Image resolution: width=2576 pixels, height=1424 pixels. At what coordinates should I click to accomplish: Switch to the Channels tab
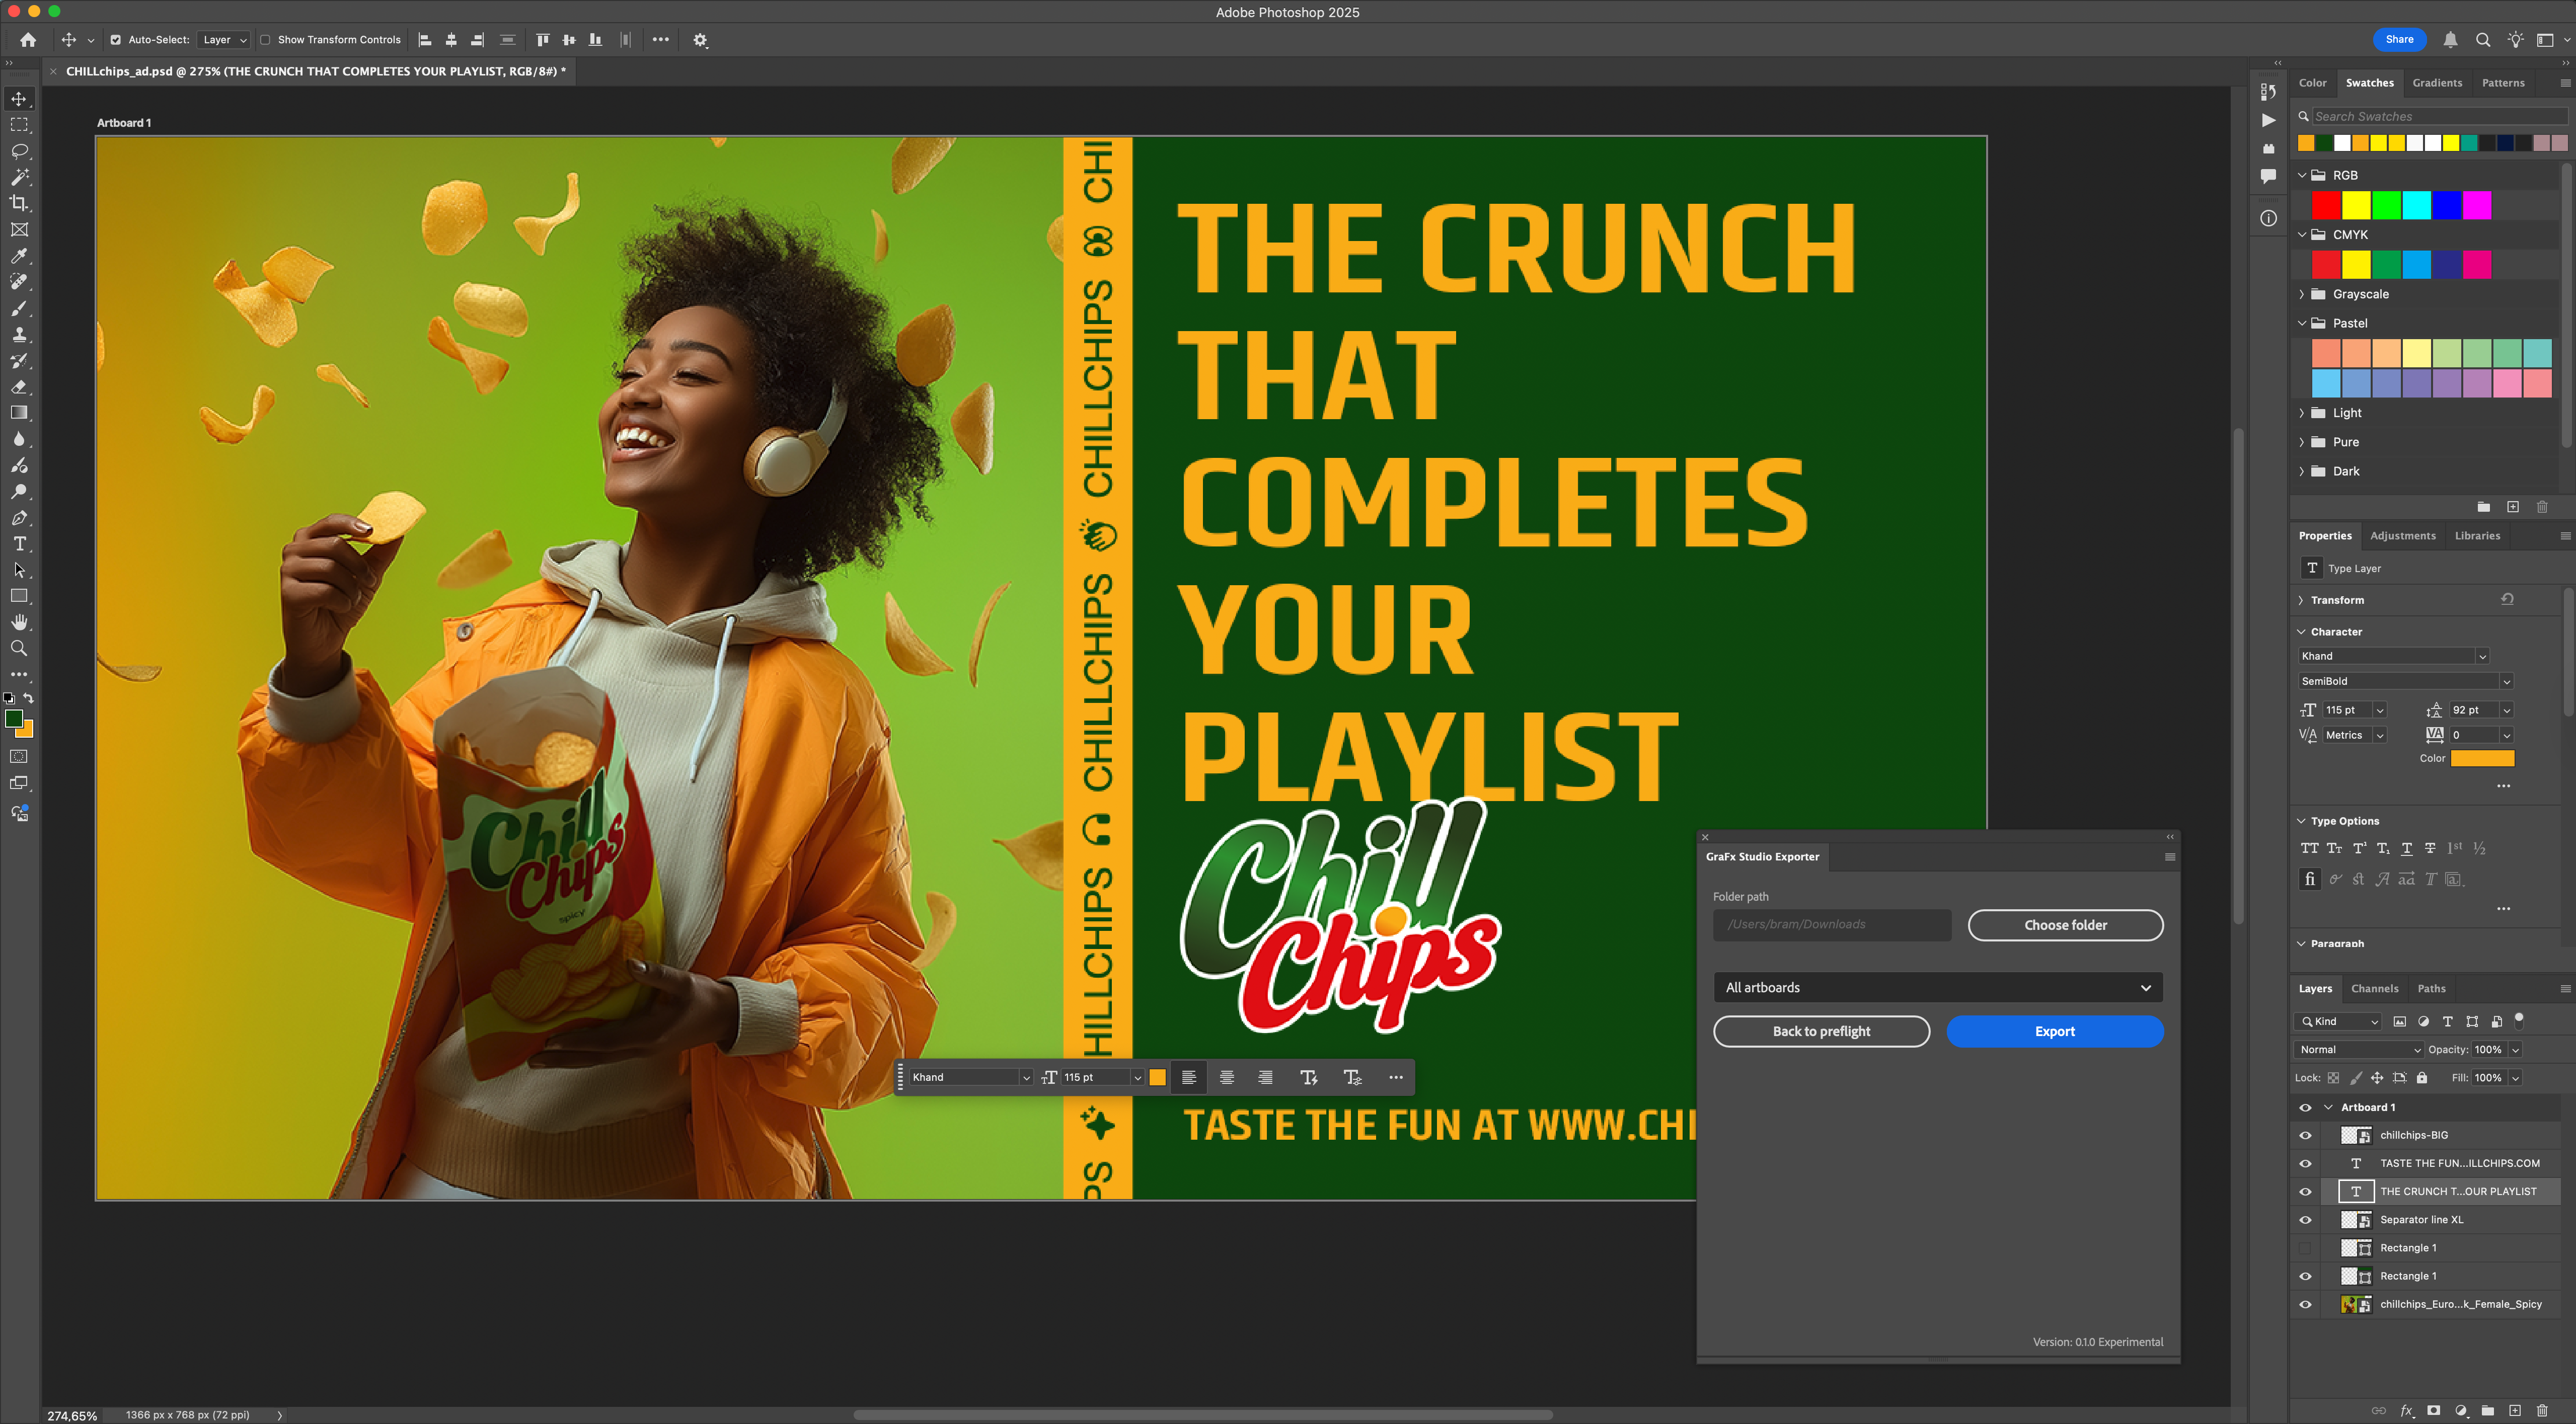click(2374, 988)
